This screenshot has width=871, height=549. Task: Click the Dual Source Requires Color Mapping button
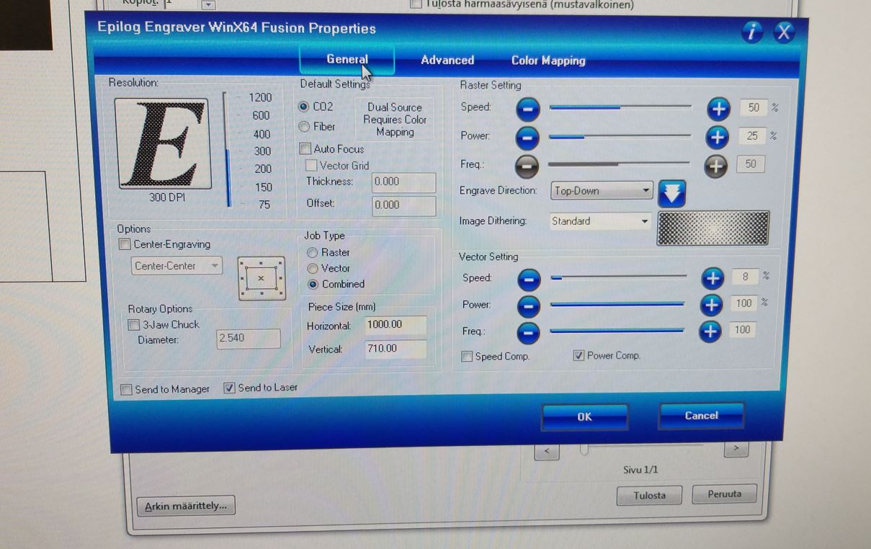(395, 120)
